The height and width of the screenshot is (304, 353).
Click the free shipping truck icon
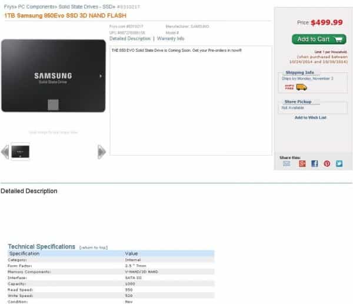pyautogui.click(x=302, y=87)
